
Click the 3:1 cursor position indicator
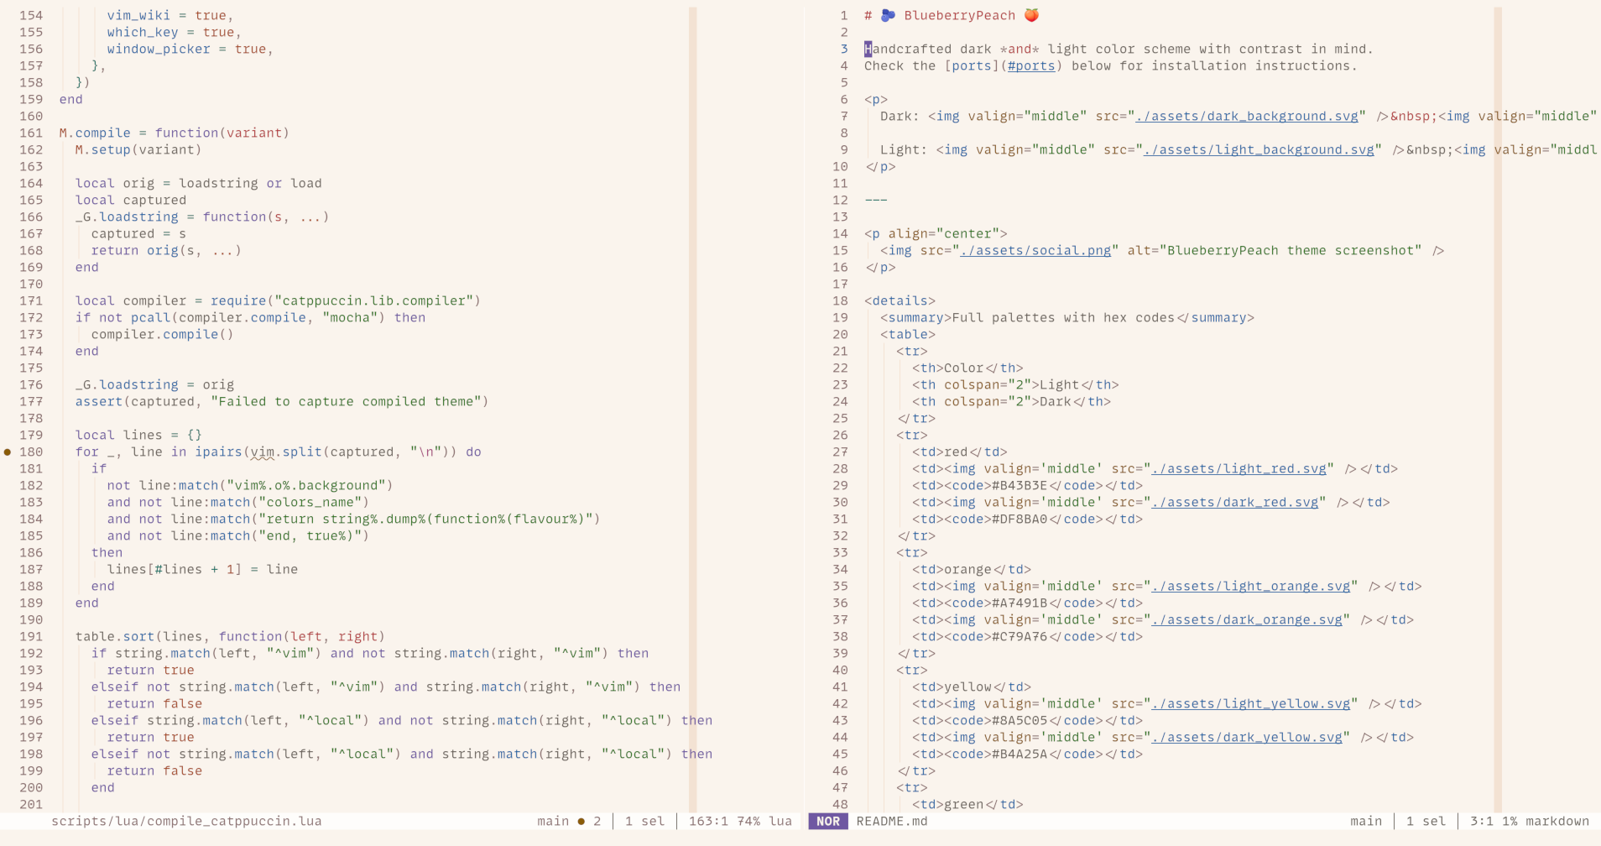pyautogui.click(x=1482, y=822)
